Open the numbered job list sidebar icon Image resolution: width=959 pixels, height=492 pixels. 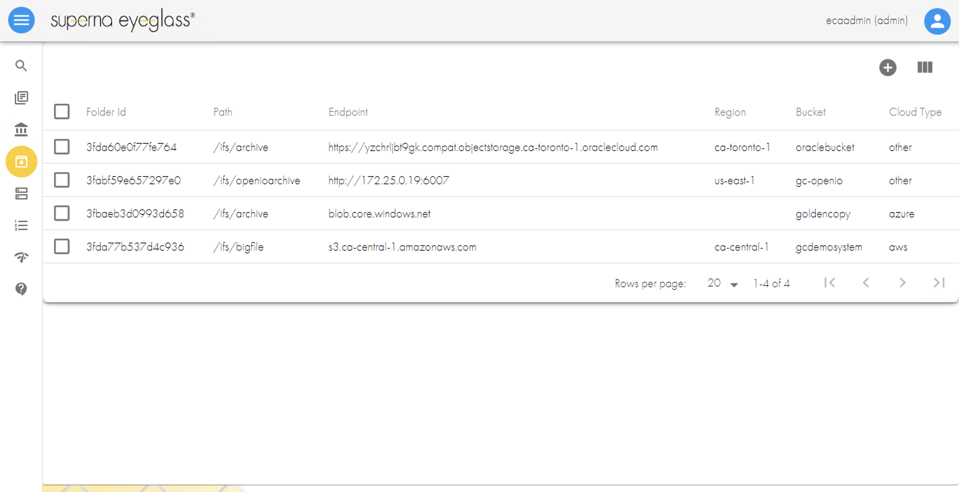pos(21,225)
